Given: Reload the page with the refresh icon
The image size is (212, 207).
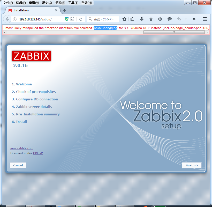Looking at the screenshot, I should click(x=81, y=19).
